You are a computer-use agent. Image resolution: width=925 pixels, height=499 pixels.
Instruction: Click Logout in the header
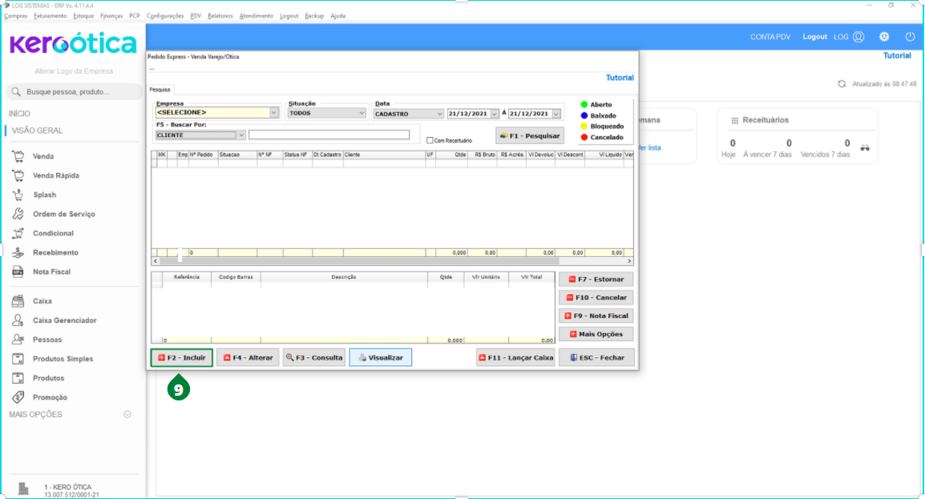click(x=814, y=37)
